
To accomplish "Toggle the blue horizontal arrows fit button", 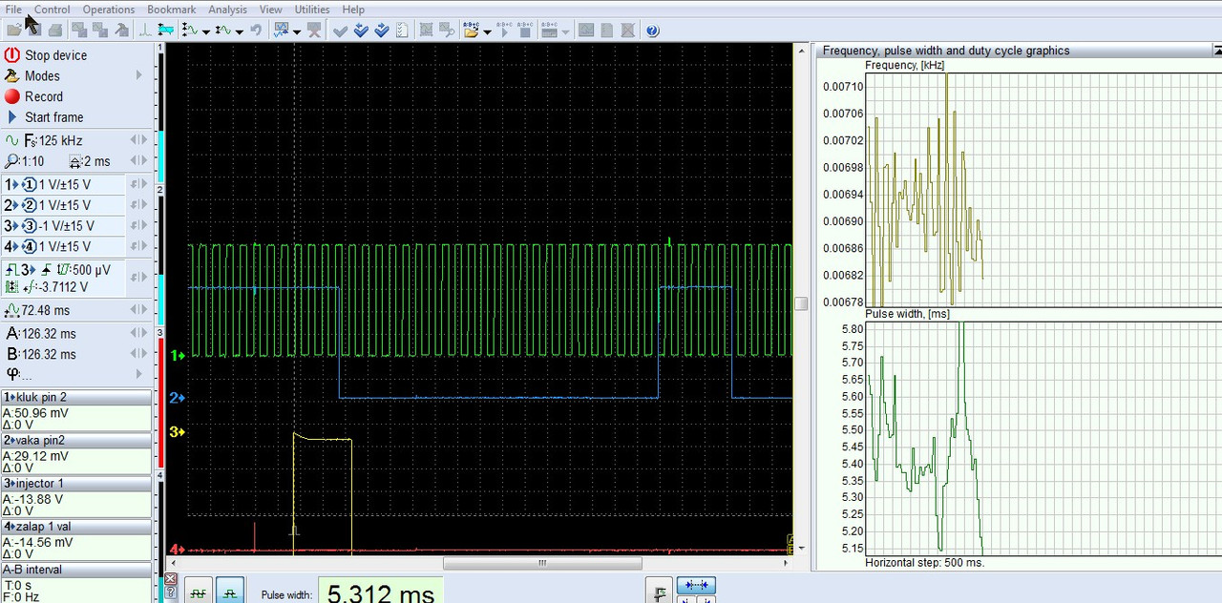I will tap(696, 585).
